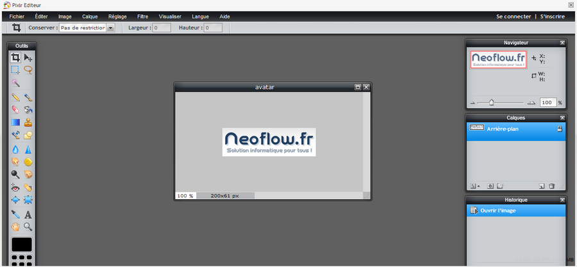
Task: Click the large mountain zoom-in icon
Action: pyautogui.click(x=531, y=103)
